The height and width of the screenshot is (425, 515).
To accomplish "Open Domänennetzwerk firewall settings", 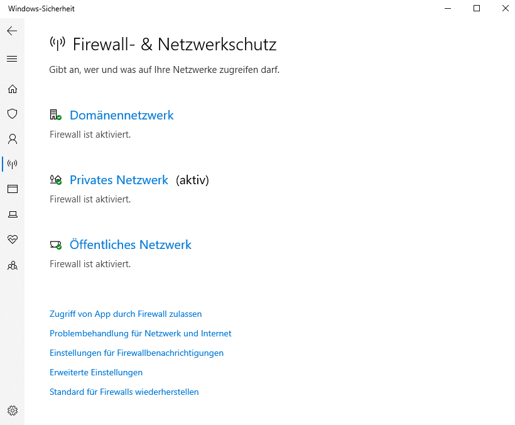I will (x=121, y=116).
